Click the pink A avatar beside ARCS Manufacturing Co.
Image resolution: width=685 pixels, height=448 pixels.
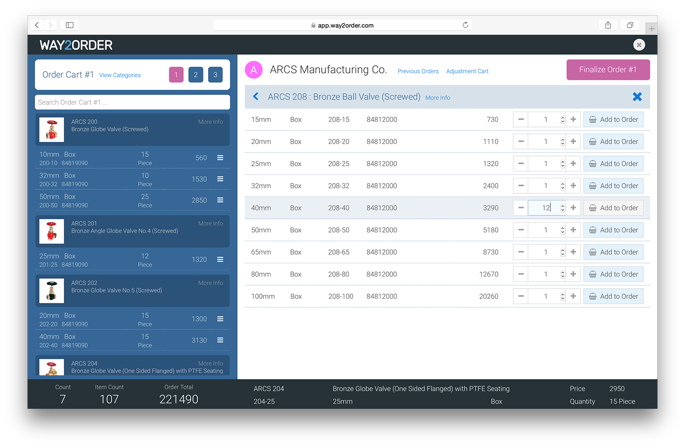[254, 69]
